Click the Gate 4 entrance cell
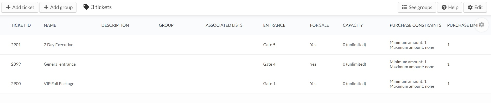Screen dimensions: 491x103 (269, 64)
